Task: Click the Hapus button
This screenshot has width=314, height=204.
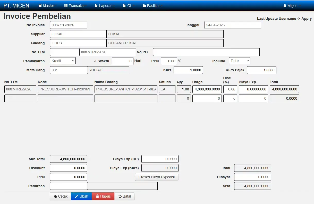Action: [103, 196]
